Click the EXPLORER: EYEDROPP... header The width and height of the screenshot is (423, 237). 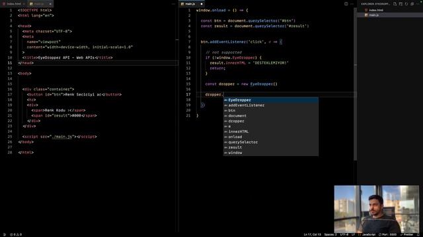pyautogui.click(x=375, y=4)
